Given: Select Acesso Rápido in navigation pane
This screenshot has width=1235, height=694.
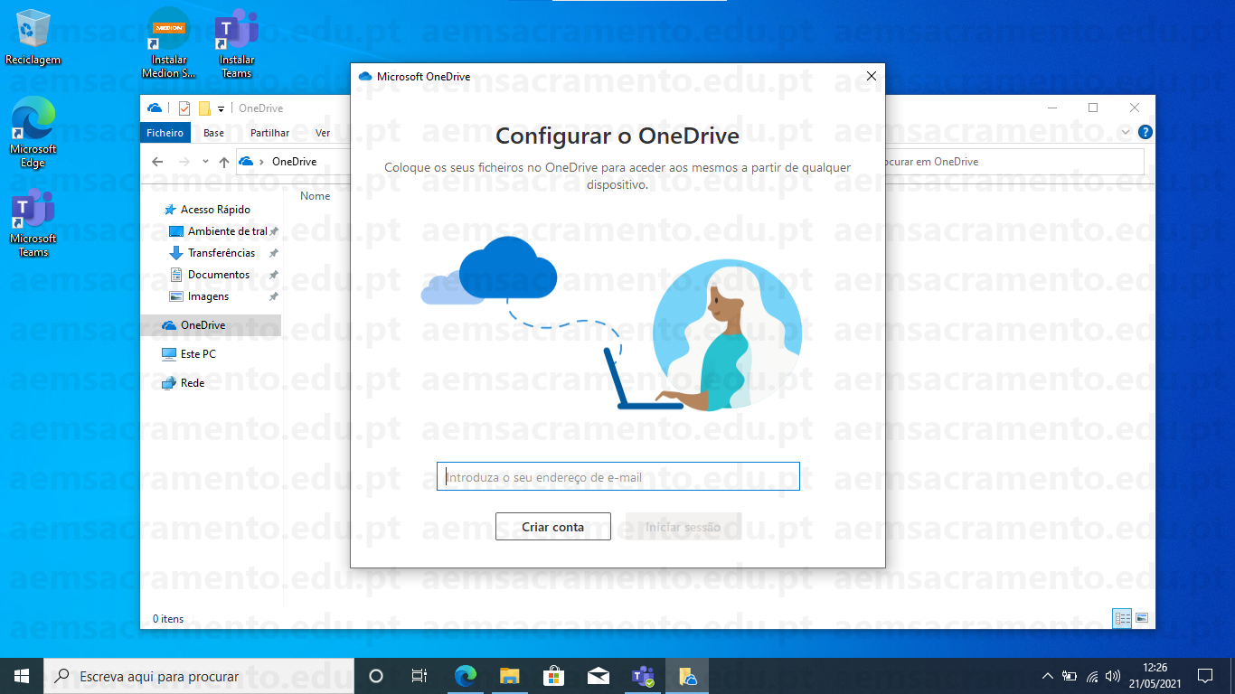Looking at the screenshot, I should pos(215,210).
